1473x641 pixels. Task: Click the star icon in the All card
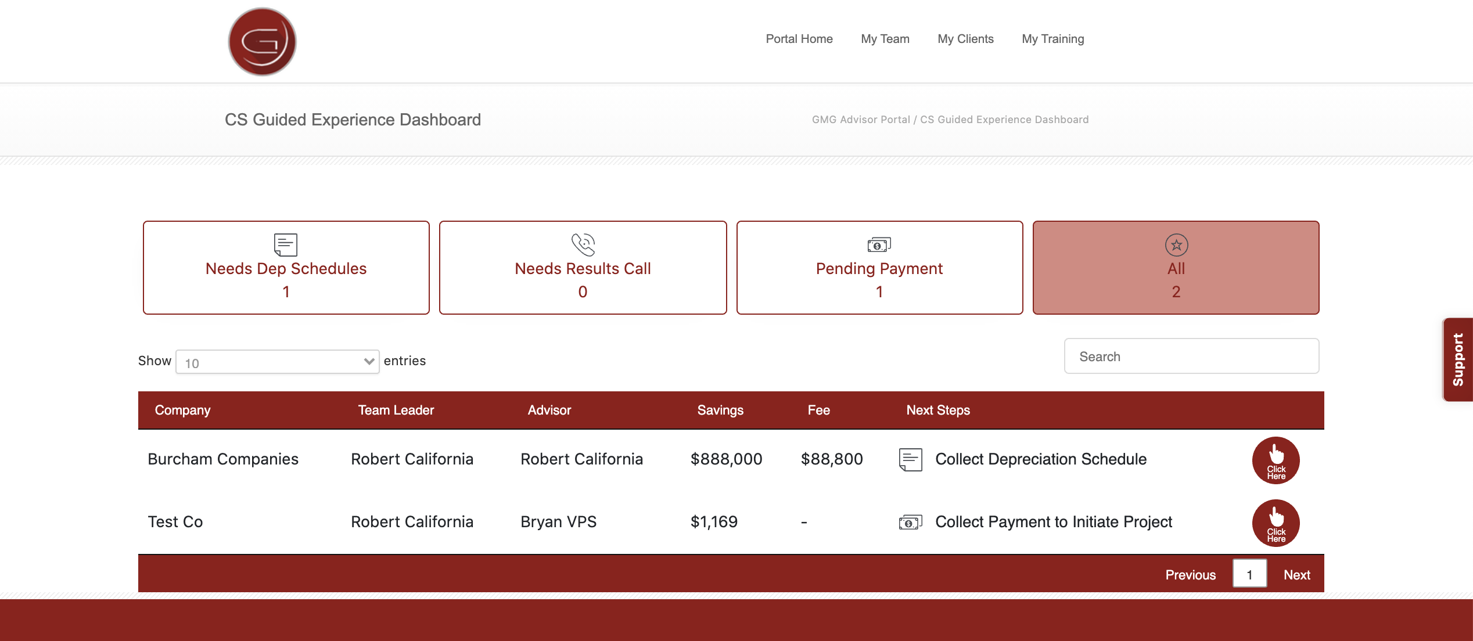1176,245
